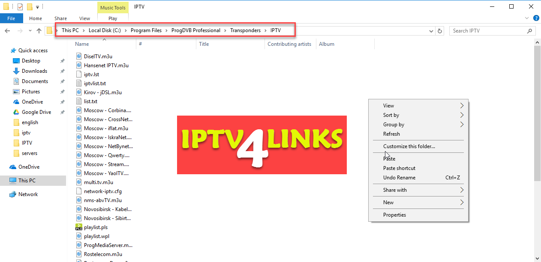
Task: Click the Help question mark icon
Action: 536,18
